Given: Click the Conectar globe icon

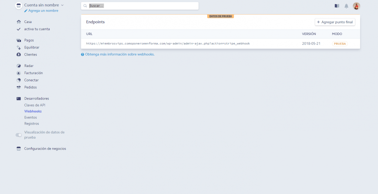Looking at the screenshot, I should pos(19,80).
